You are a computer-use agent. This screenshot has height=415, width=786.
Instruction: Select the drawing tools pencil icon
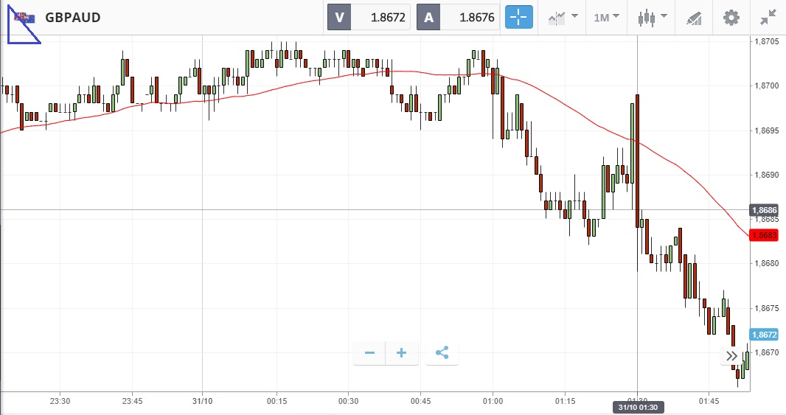[693, 18]
